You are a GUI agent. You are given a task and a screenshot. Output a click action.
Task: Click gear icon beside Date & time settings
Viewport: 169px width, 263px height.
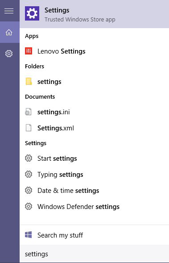click(x=29, y=190)
